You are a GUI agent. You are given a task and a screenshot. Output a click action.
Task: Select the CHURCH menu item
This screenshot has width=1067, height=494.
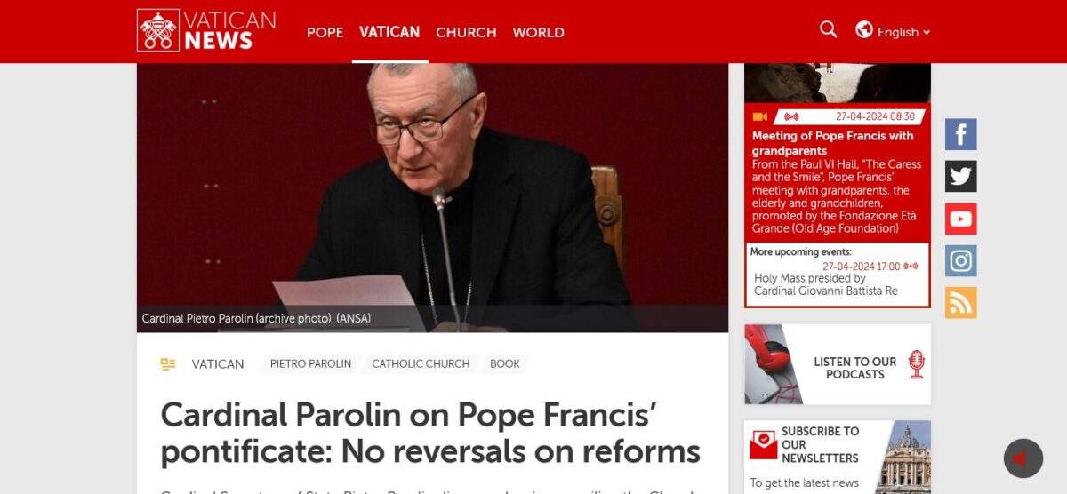(466, 32)
